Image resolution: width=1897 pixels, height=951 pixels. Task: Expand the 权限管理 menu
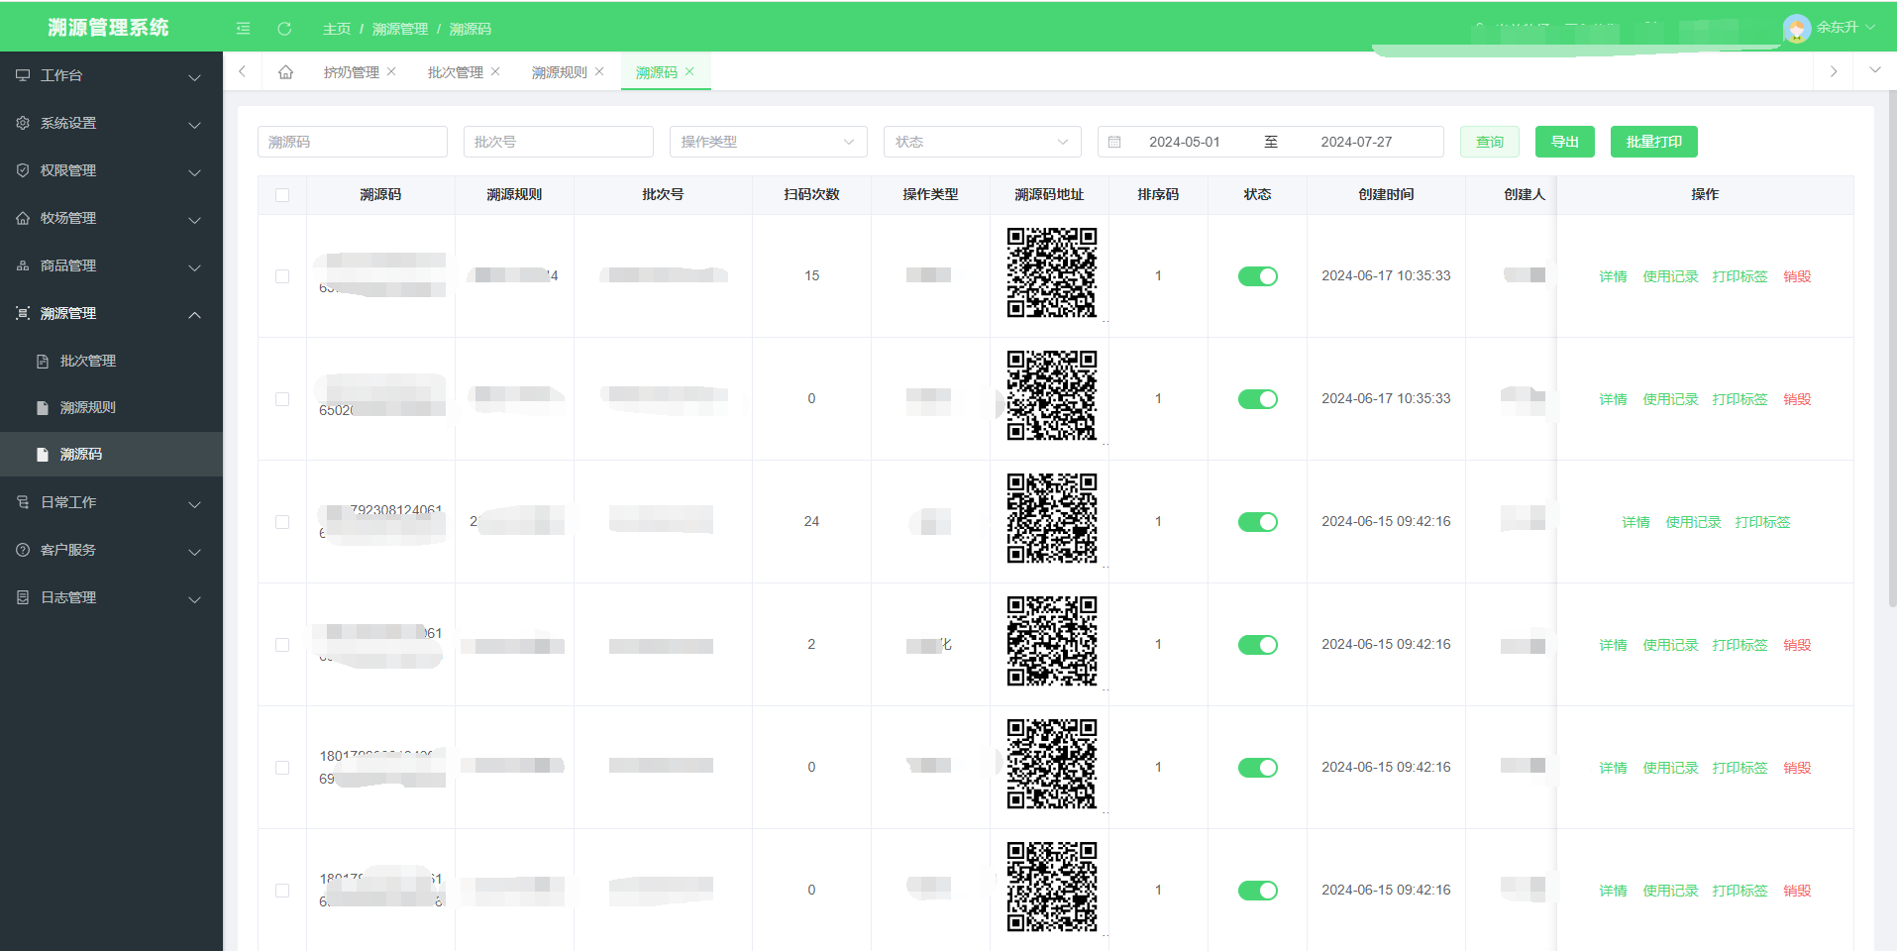[x=194, y=172]
